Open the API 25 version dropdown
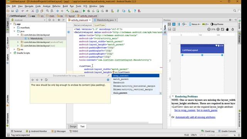Screen dimensions: 247x139 click(x=205, y=24)
